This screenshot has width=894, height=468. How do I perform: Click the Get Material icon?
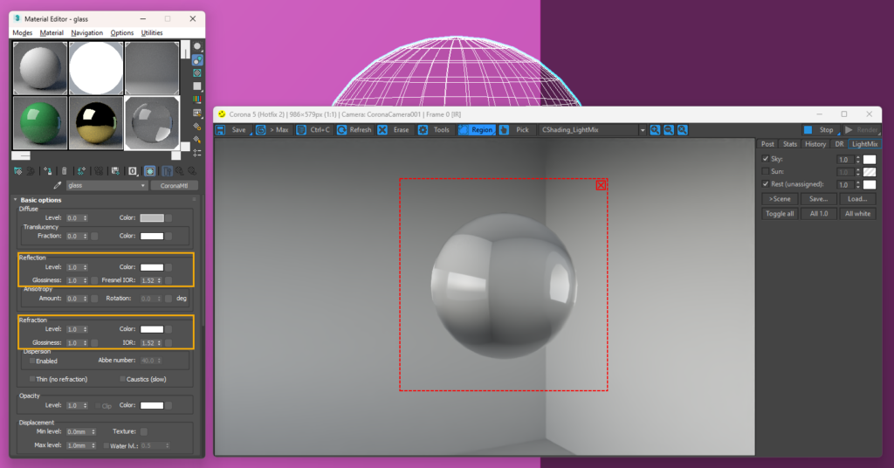pos(17,171)
